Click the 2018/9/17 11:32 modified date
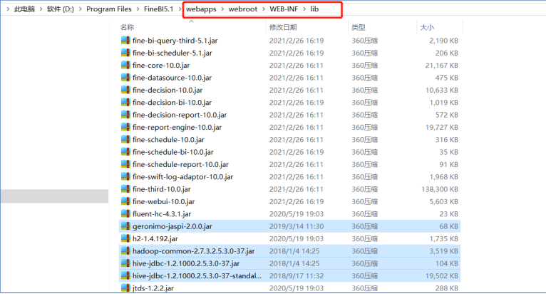546x294 pixels. point(297,275)
